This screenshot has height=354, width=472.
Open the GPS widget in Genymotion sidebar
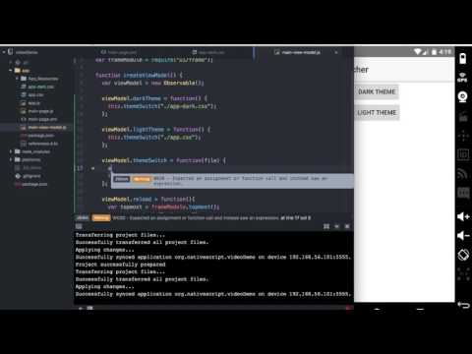pos(462,78)
